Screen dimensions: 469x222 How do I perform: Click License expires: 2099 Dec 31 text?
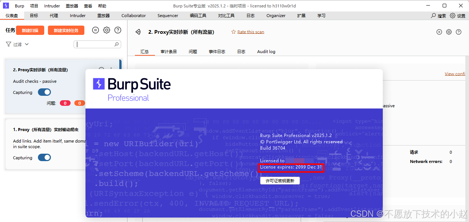tap(291, 167)
